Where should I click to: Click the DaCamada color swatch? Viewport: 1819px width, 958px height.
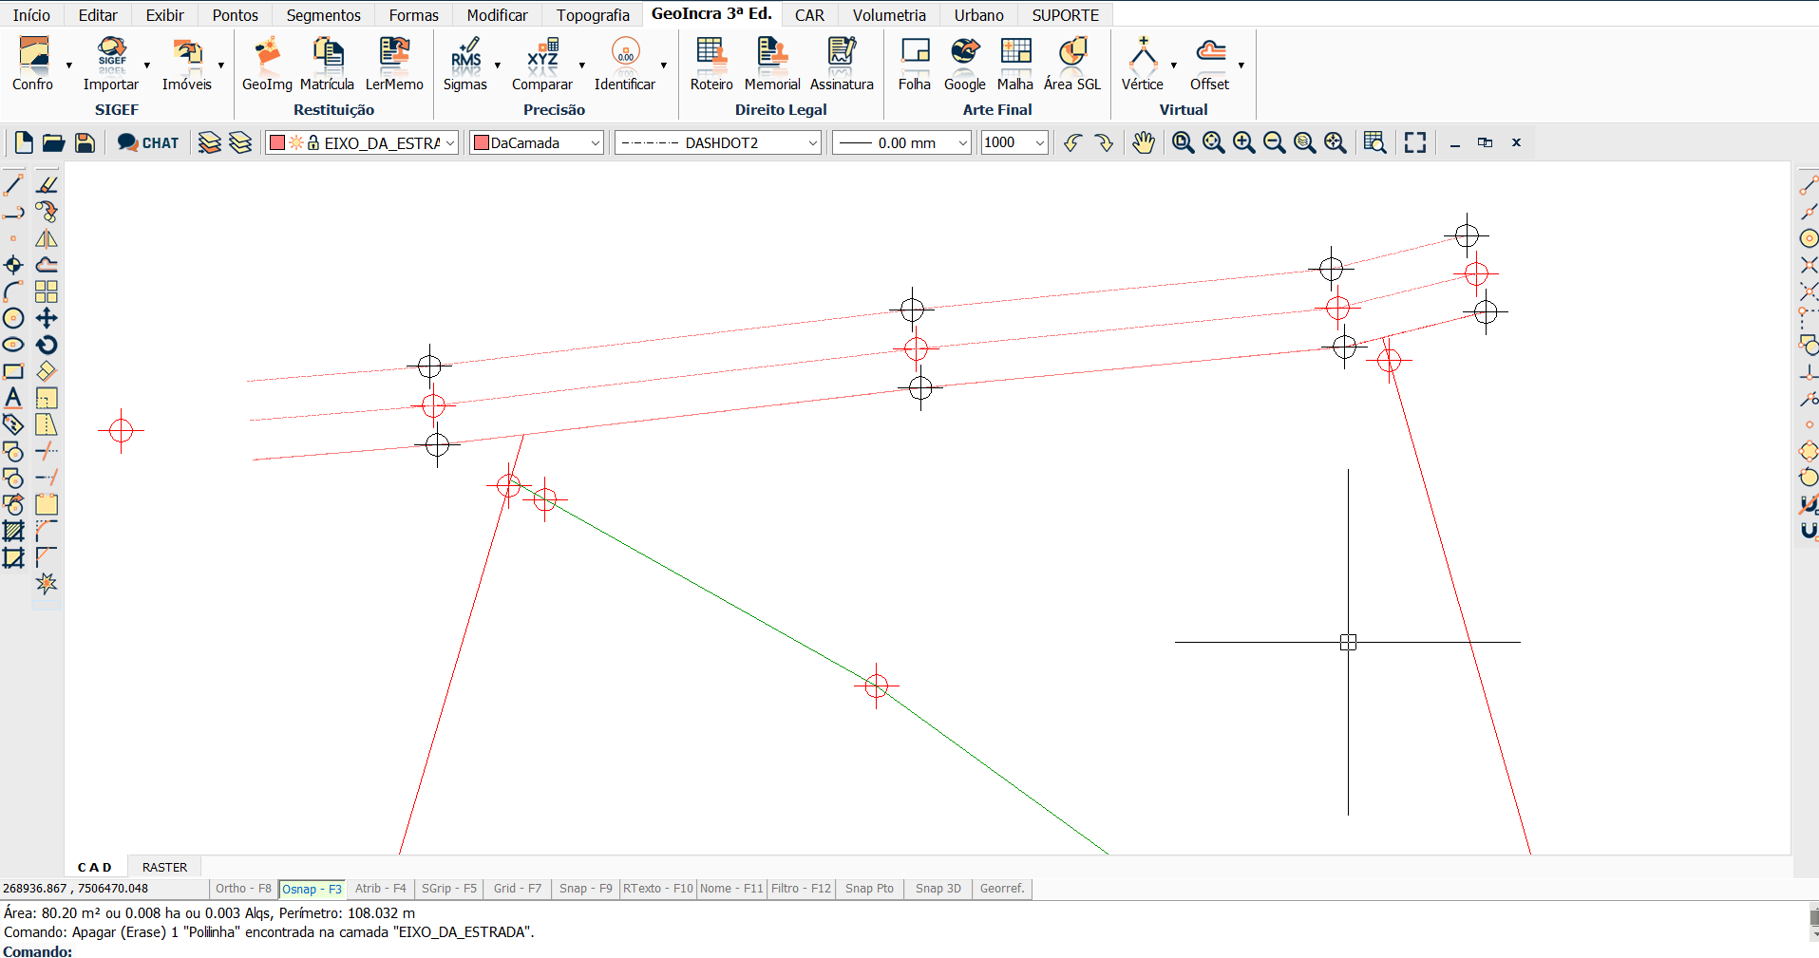482,142
